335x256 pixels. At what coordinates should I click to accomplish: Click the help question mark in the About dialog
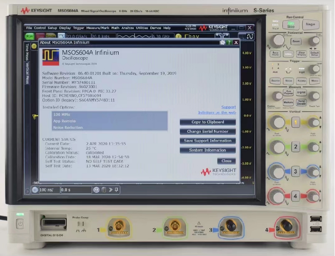229,43
